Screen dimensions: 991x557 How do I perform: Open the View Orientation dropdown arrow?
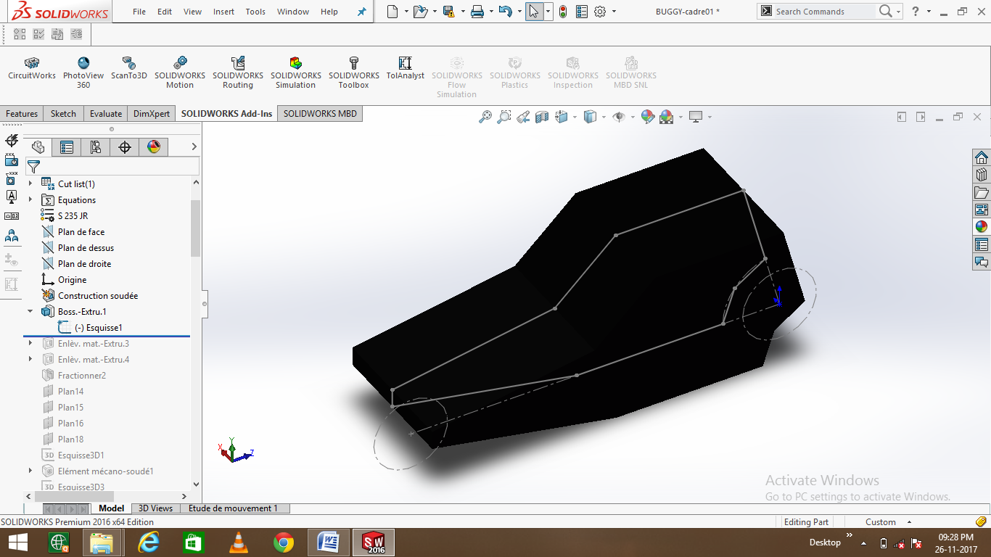(x=575, y=117)
